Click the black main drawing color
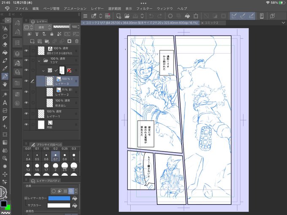Viewport: 287px width, 215px height. pos(4,204)
